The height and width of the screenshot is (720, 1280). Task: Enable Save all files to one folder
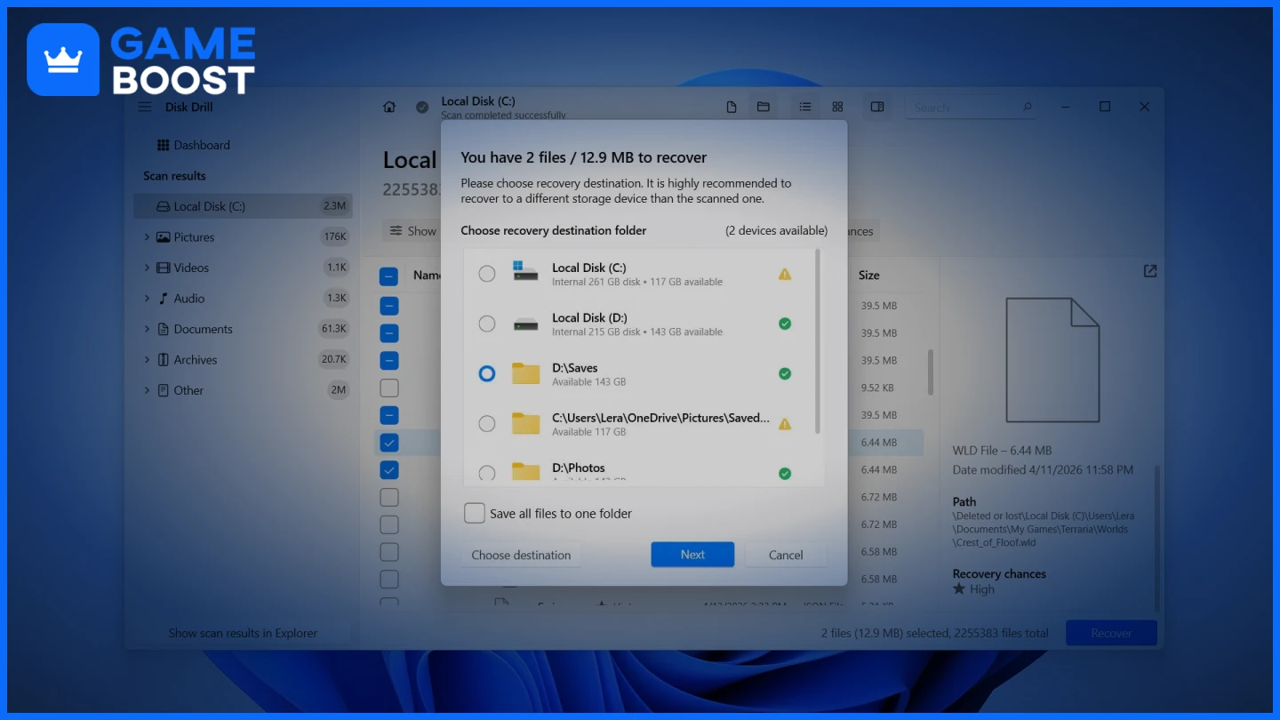click(475, 513)
